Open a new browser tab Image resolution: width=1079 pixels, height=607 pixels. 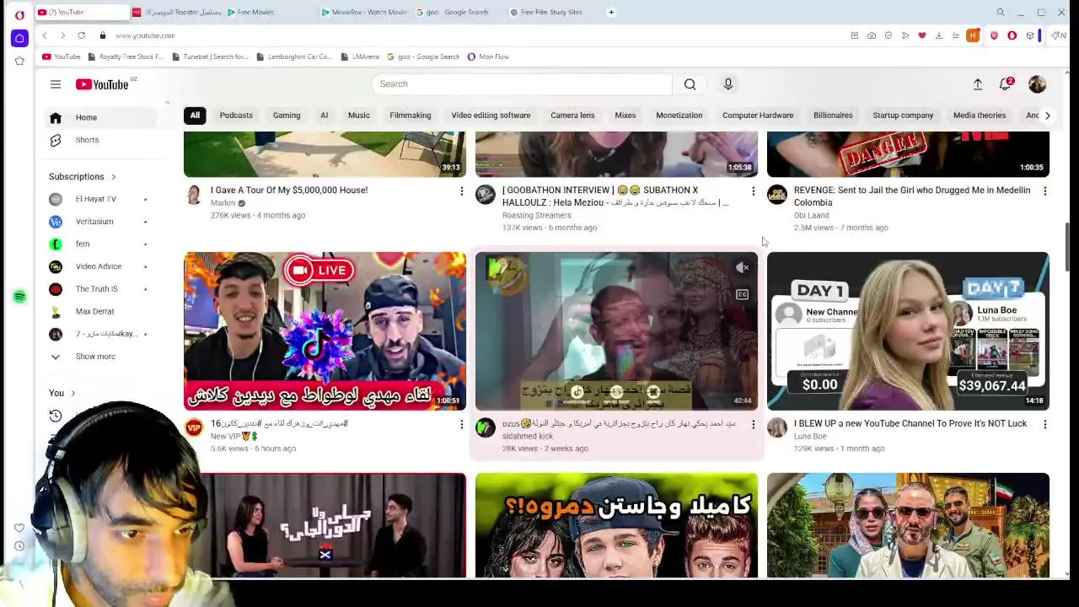pos(611,13)
